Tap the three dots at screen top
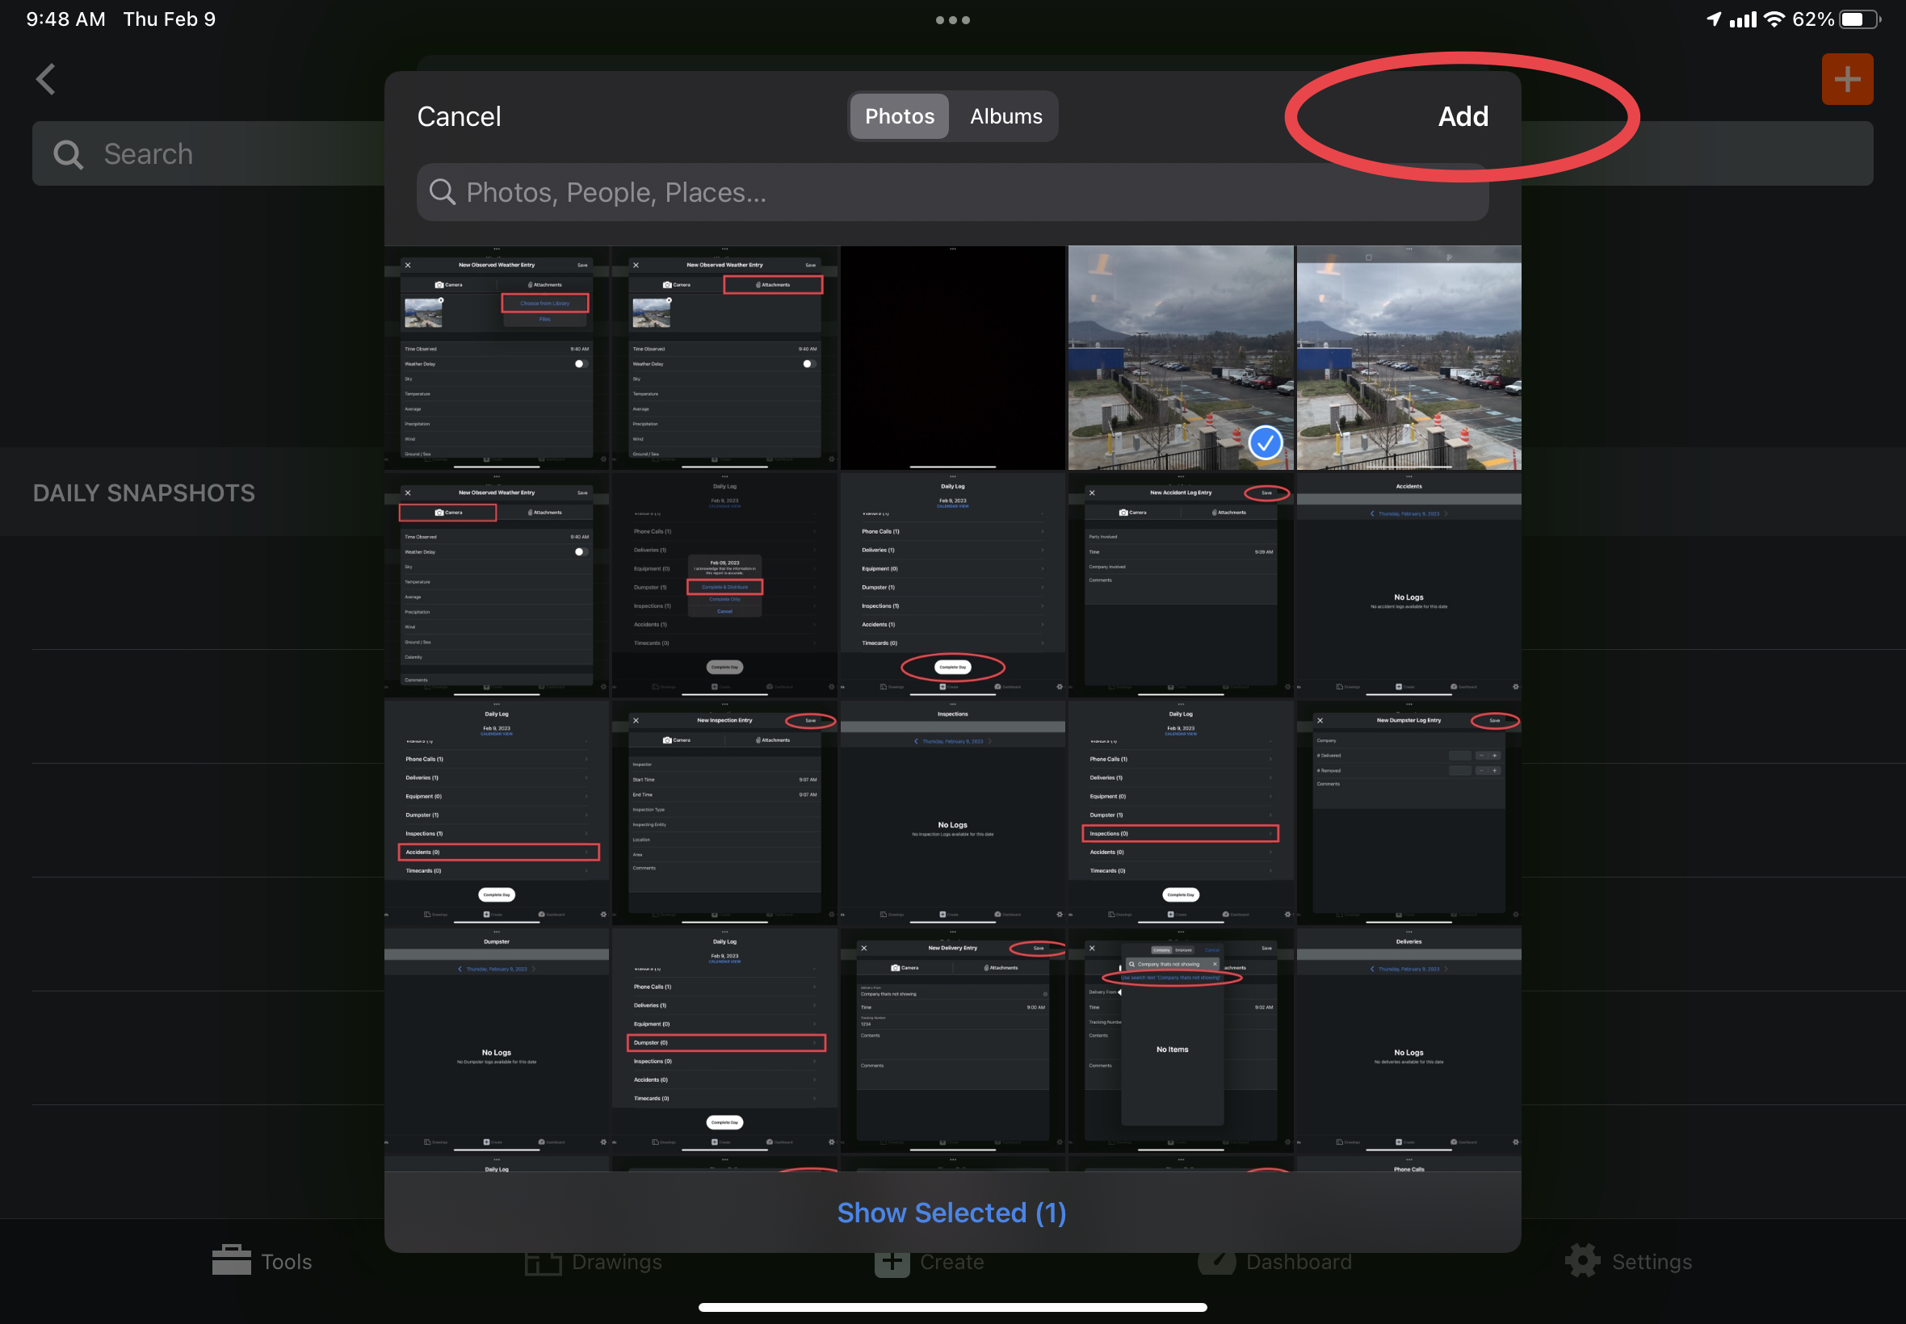 (x=952, y=20)
